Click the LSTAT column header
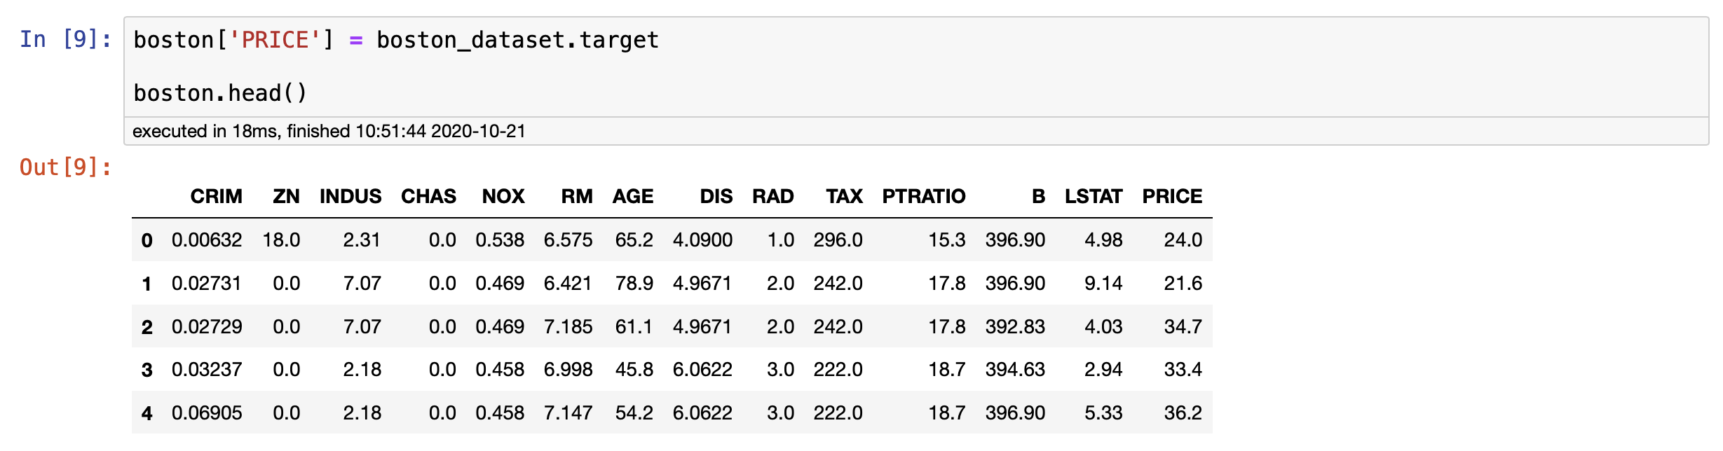Screen dimensions: 1723x451 pos(1094,197)
